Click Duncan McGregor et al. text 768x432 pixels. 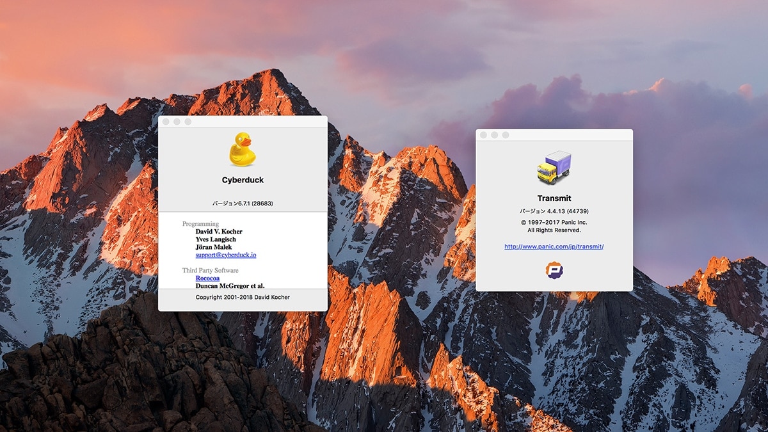click(x=230, y=285)
